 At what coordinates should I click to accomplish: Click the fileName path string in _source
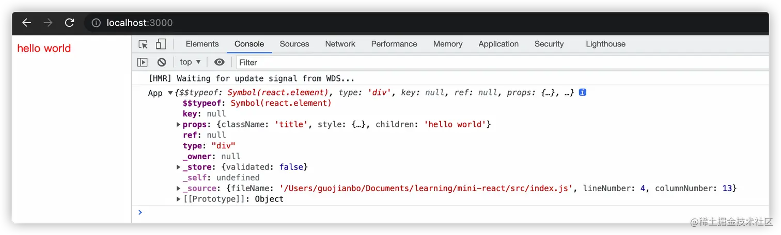pyautogui.click(x=427, y=188)
